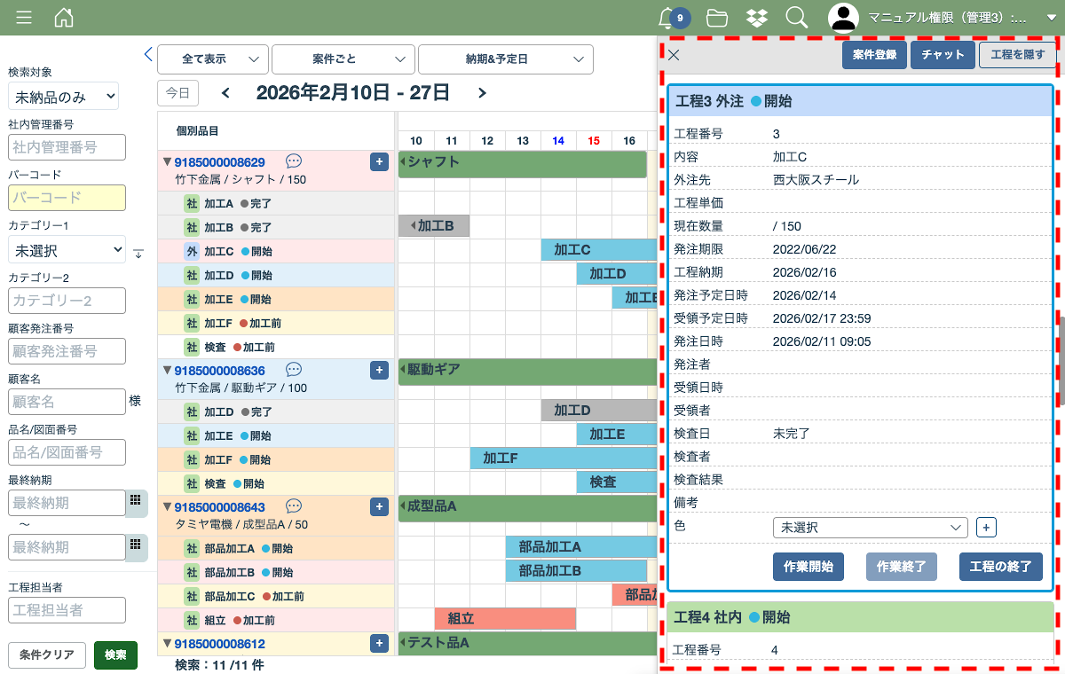The height and width of the screenshot is (674, 1065).
Task: Click the バーコード input field
Action: (x=67, y=198)
